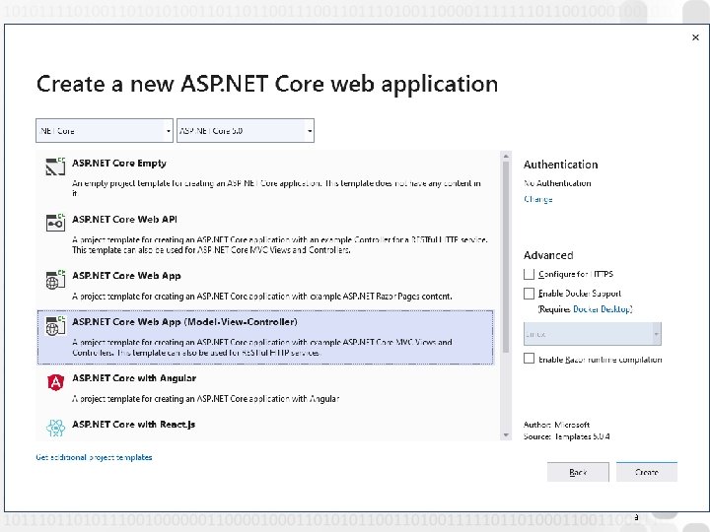710x532 pixels.
Task: Select ASP.NET Core with Angular template title
Action: [134, 378]
